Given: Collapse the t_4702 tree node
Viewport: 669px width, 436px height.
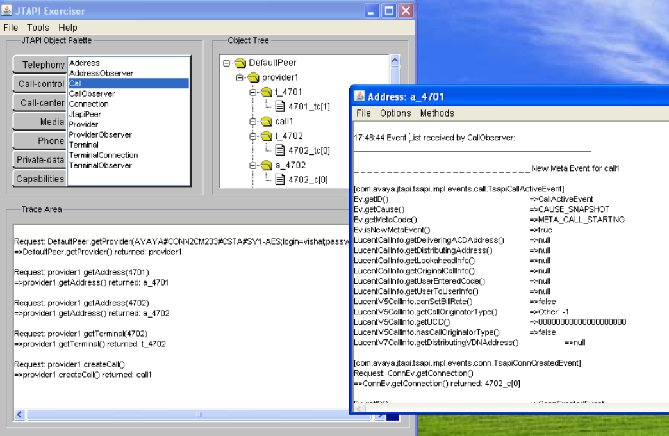Looking at the screenshot, I should pyautogui.click(x=253, y=136).
